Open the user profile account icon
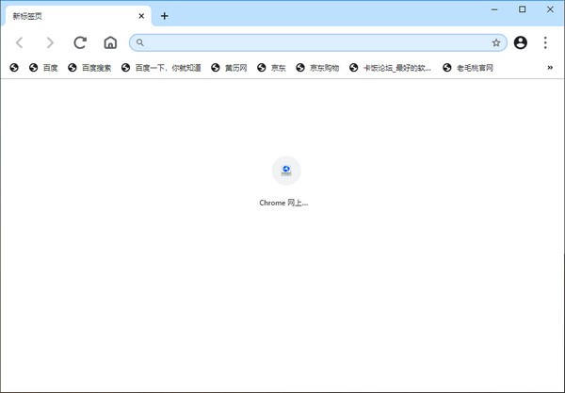This screenshot has width=565, height=393. click(x=521, y=42)
